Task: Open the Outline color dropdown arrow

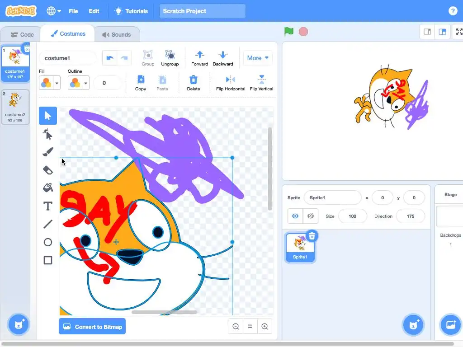Action: click(85, 83)
